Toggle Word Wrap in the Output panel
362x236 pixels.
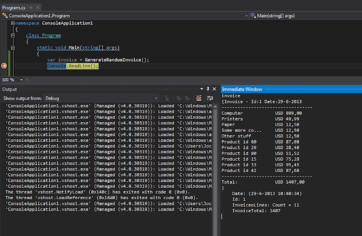click(x=210, y=98)
